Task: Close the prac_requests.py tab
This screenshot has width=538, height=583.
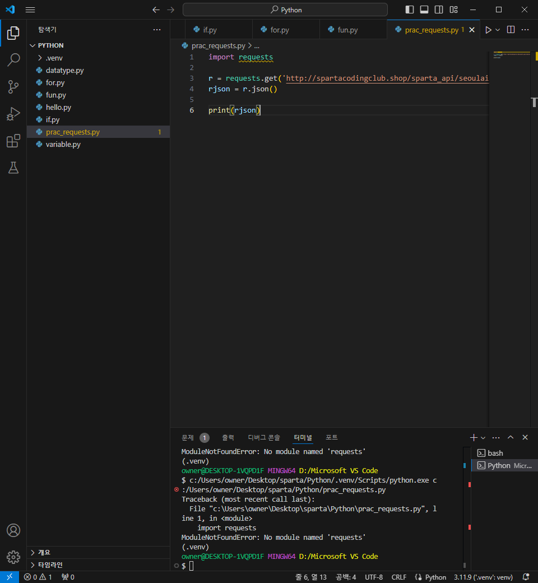Action: (472, 30)
